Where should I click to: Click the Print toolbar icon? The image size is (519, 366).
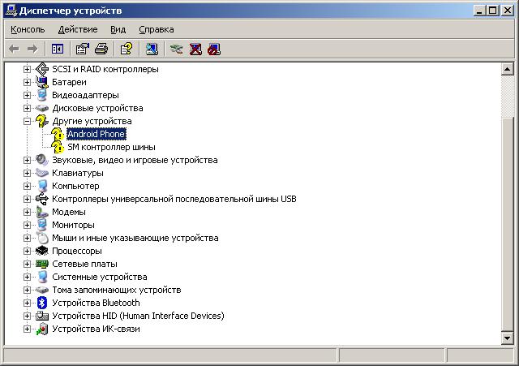(x=101, y=50)
